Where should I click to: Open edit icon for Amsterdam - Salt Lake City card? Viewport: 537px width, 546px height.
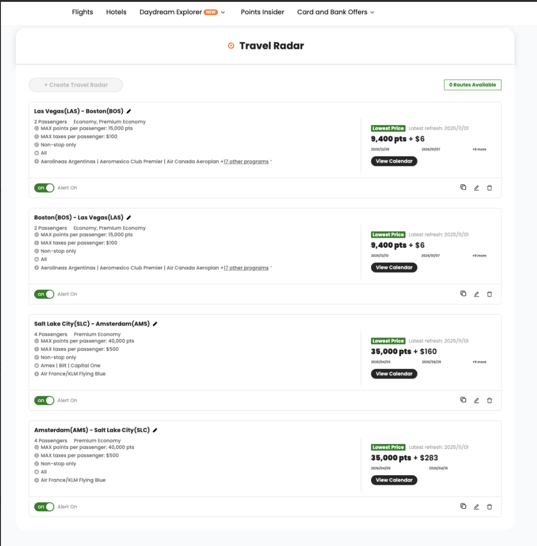(x=476, y=507)
